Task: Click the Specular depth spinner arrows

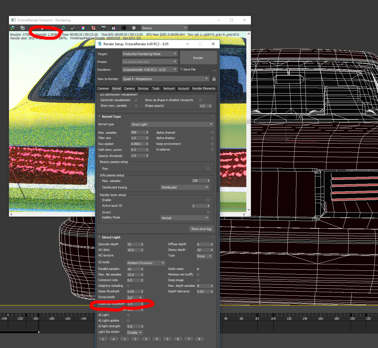Action: pos(142,244)
